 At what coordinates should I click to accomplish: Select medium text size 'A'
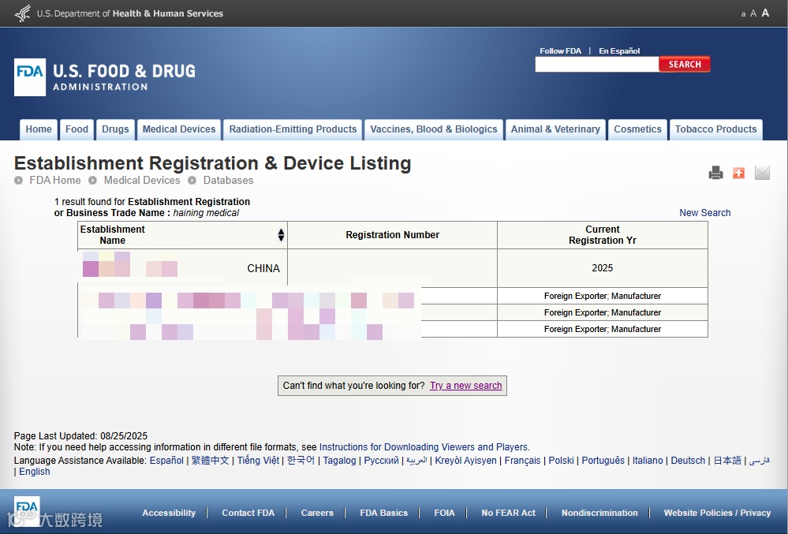pyautogui.click(x=753, y=13)
